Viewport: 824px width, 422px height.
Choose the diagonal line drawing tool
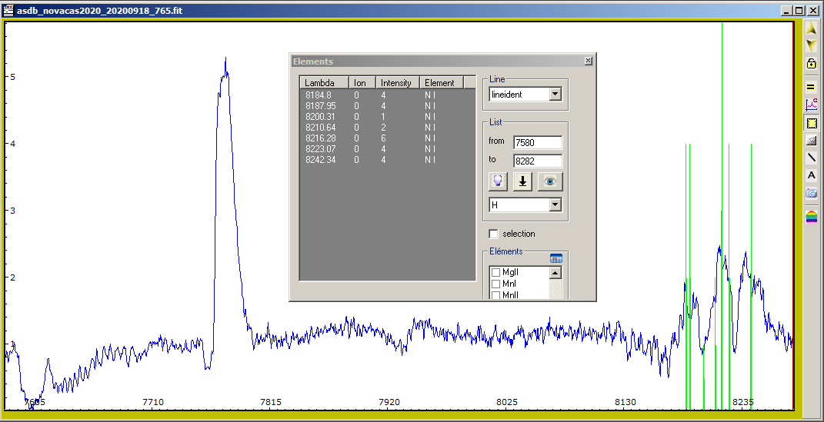coord(811,158)
